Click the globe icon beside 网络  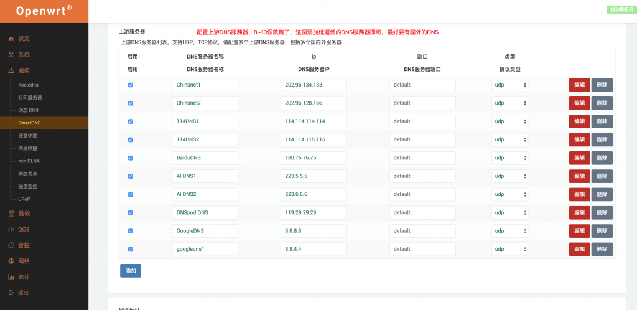(11, 261)
